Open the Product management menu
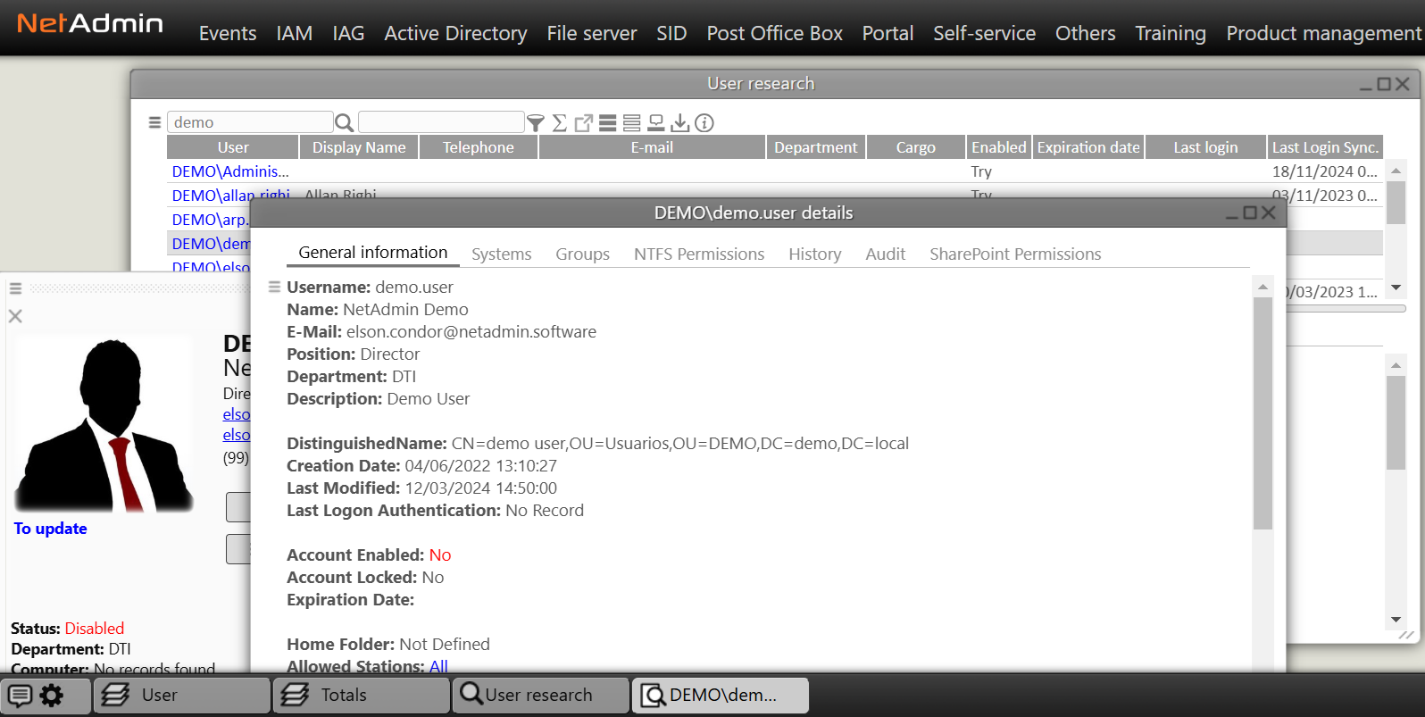The height and width of the screenshot is (717, 1425). tap(1324, 34)
